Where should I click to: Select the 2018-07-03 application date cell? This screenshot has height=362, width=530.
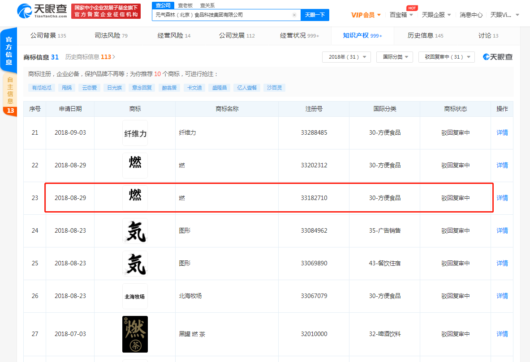pos(70,334)
